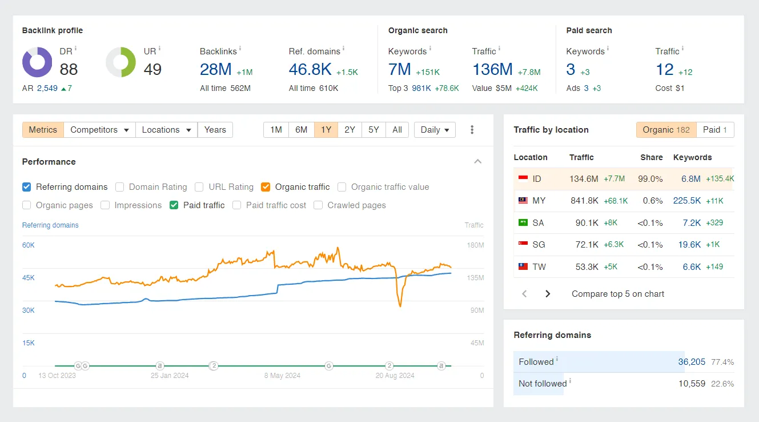Uncheck the Referring domains checkbox
This screenshot has width=759, height=422.
click(x=27, y=187)
